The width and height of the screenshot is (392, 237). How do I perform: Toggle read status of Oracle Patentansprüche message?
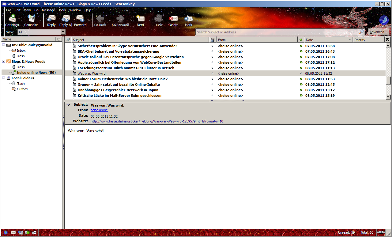(x=301, y=57)
